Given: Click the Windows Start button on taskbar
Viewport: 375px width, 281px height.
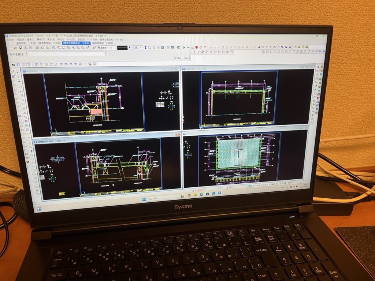Looking at the screenshot, I should click(144, 199).
